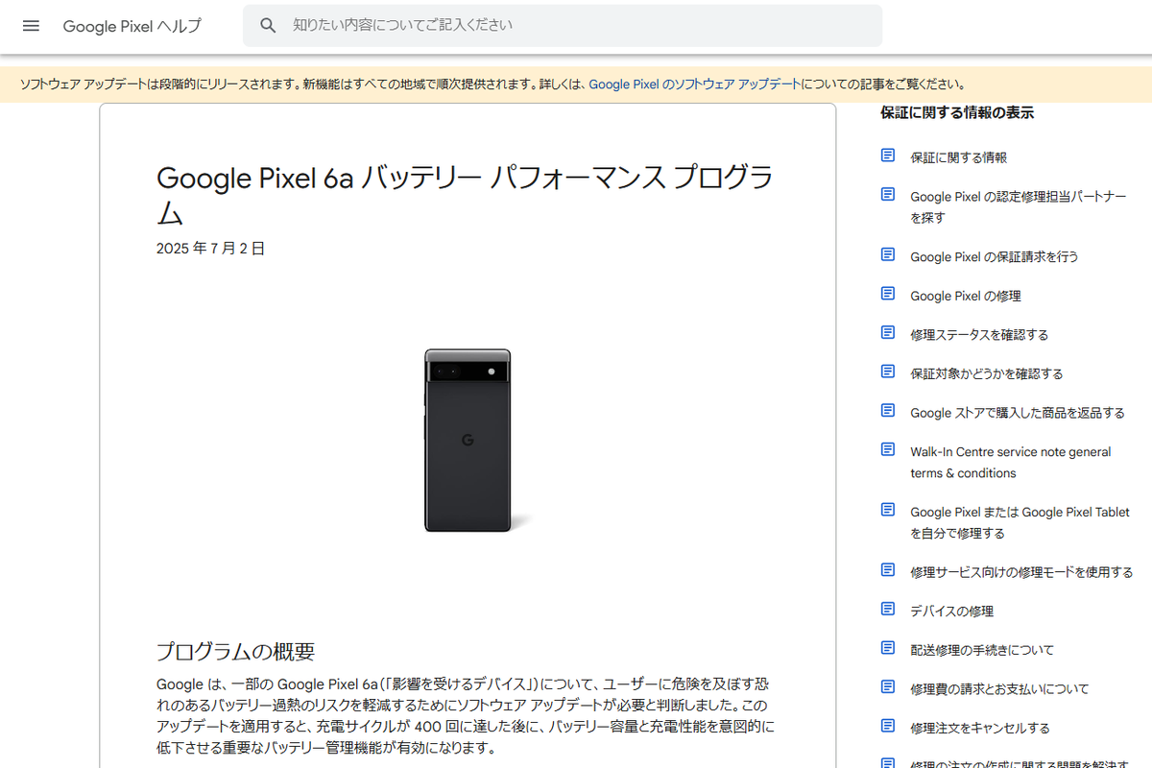1152x768 pixels.
Task: Open Walk-In Centre service note general terms link
Action: point(1011,463)
